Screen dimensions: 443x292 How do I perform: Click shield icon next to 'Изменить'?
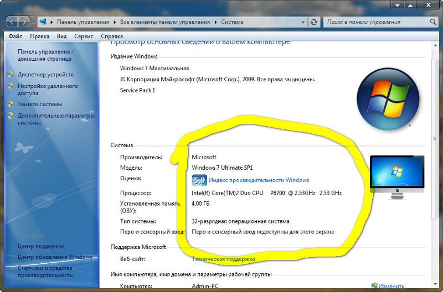coord(374,286)
